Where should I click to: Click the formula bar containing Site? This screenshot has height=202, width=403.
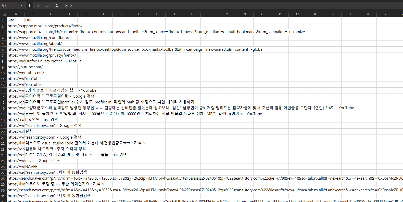pyautogui.click(x=232, y=6)
